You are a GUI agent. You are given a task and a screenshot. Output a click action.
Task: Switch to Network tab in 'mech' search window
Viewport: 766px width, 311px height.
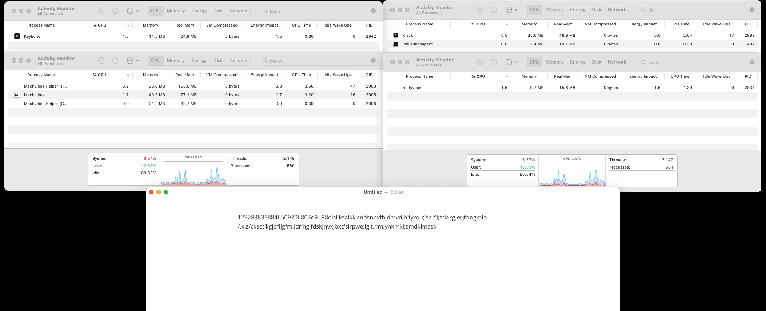[x=238, y=61]
